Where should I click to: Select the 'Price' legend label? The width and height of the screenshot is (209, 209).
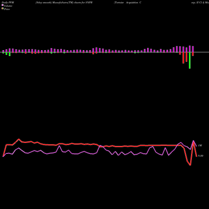click(x=7, y=9)
